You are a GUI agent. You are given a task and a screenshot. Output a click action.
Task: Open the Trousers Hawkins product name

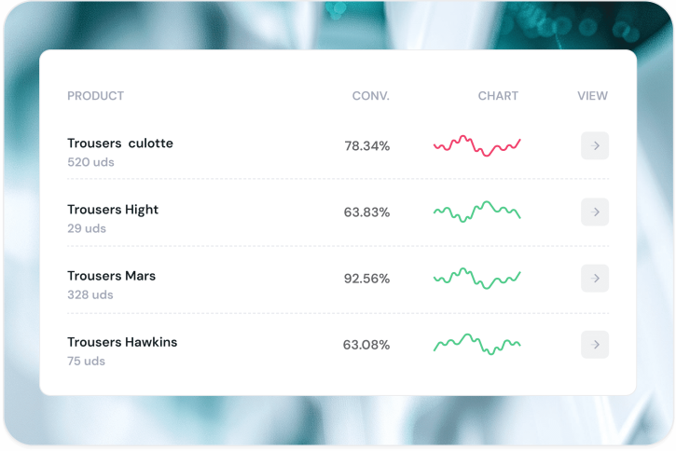[x=122, y=342]
